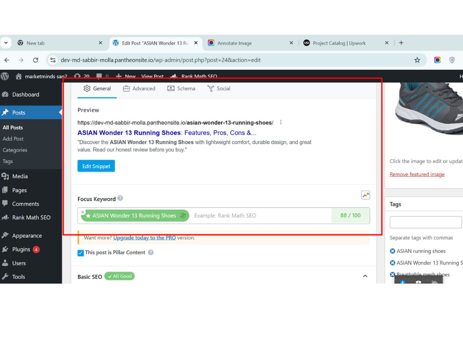The height and width of the screenshot is (347, 463).
Task: Open the Pillar Content help icon
Action: click(150, 253)
